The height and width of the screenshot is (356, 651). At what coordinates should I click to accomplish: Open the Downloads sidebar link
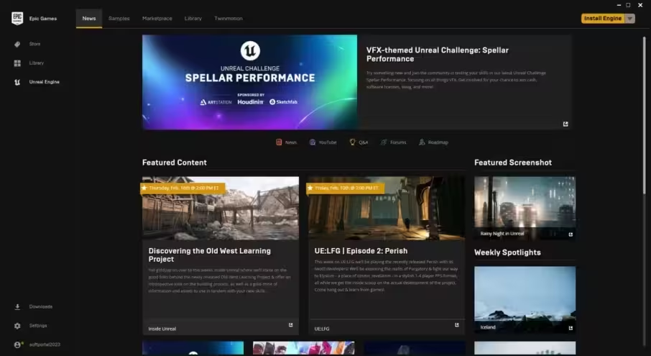tap(41, 307)
